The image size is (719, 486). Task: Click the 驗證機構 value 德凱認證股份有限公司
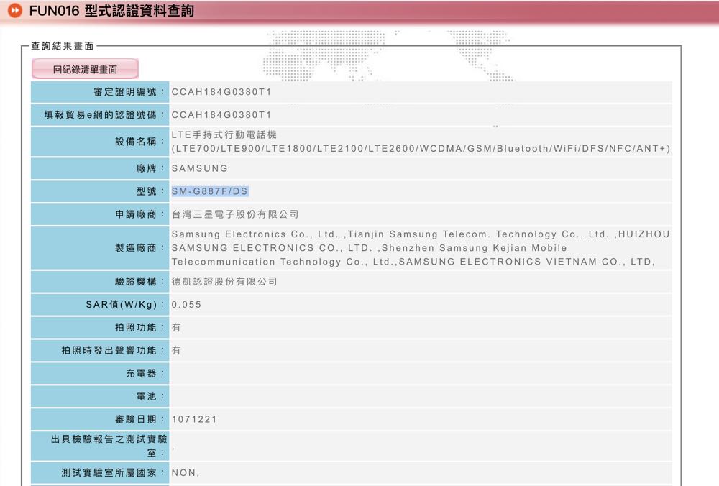(224, 282)
